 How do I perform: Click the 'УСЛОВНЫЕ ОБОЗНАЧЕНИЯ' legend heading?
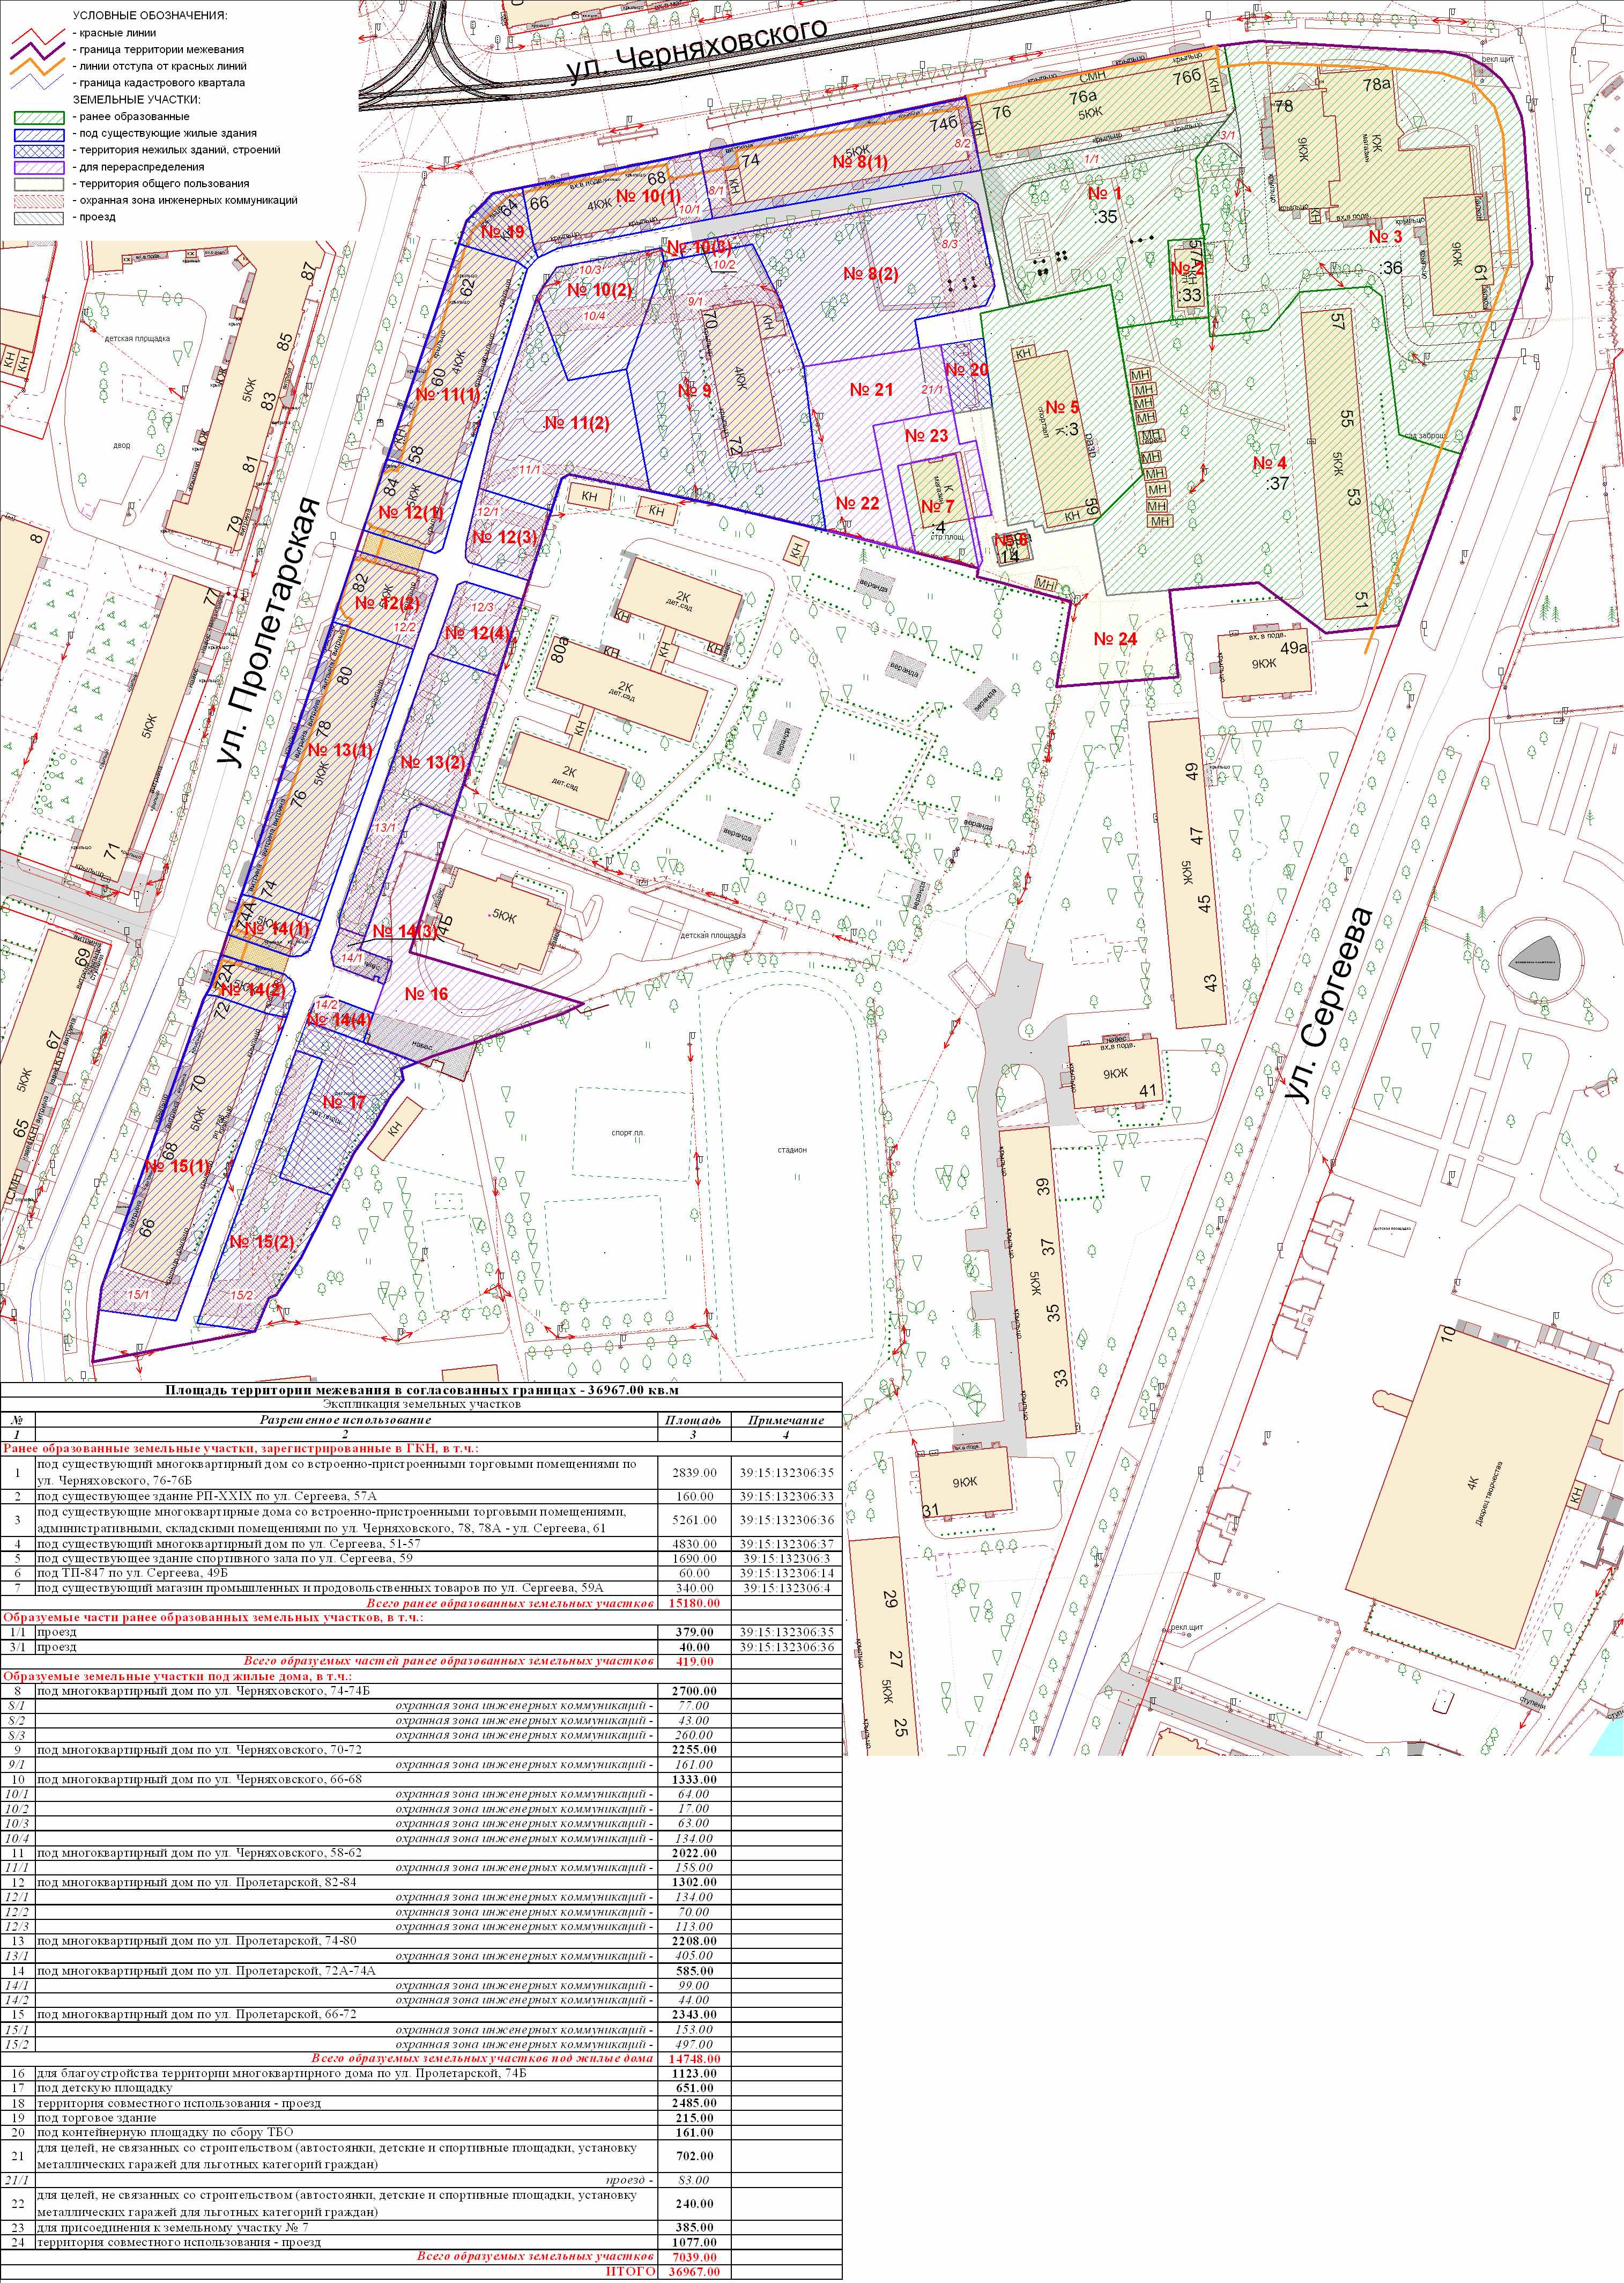point(150,16)
